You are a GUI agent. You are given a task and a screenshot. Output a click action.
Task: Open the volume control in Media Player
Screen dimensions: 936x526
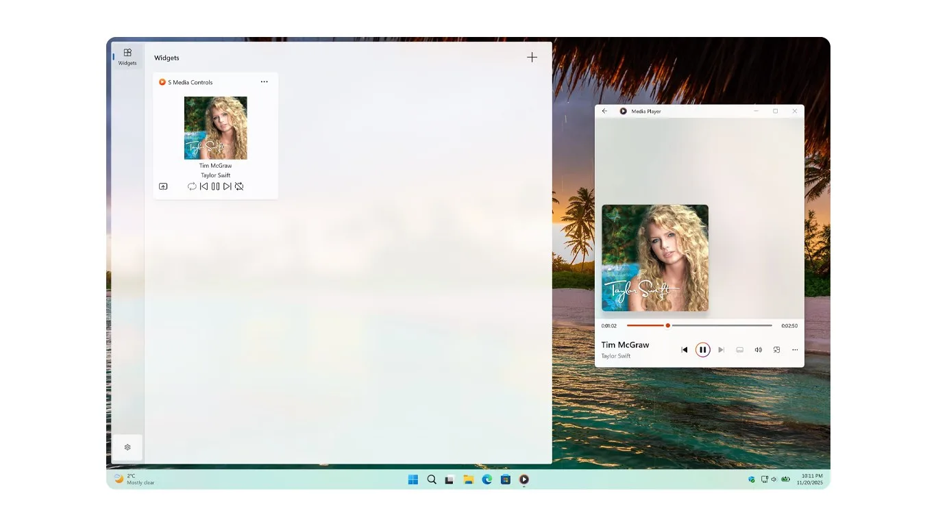759,350
